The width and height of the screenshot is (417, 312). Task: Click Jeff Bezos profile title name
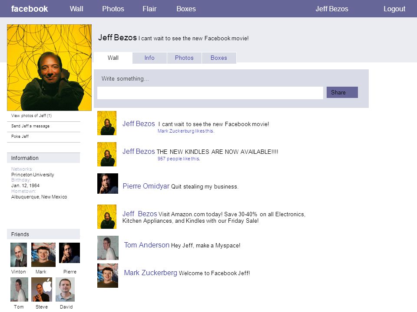pyautogui.click(x=117, y=37)
